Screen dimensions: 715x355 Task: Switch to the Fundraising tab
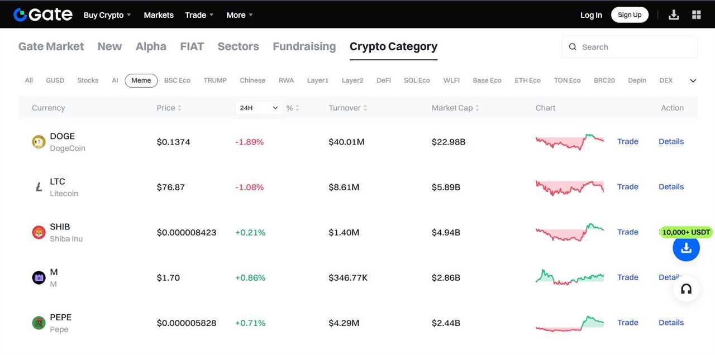304,46
